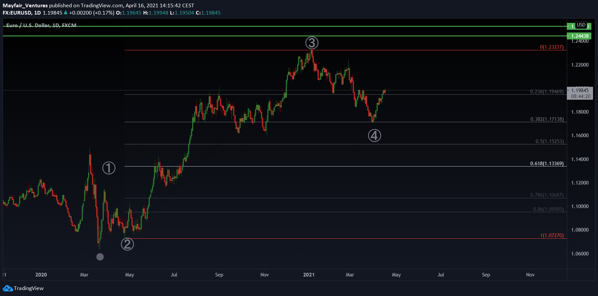Click the 1.08000 price axis tick

(580, 230)
